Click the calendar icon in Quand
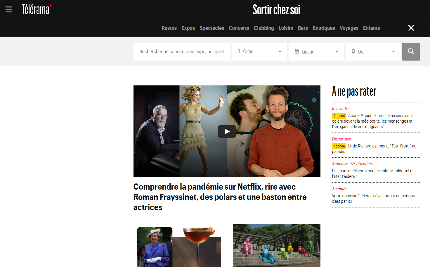 (x=297, y=51)
